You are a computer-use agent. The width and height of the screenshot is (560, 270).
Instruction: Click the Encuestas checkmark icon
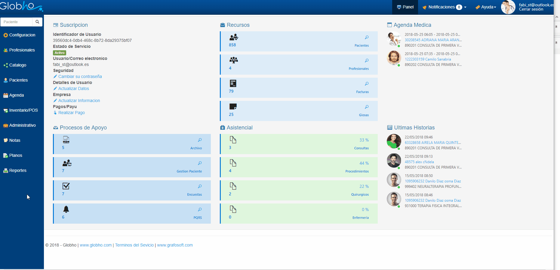coord(66,186)
